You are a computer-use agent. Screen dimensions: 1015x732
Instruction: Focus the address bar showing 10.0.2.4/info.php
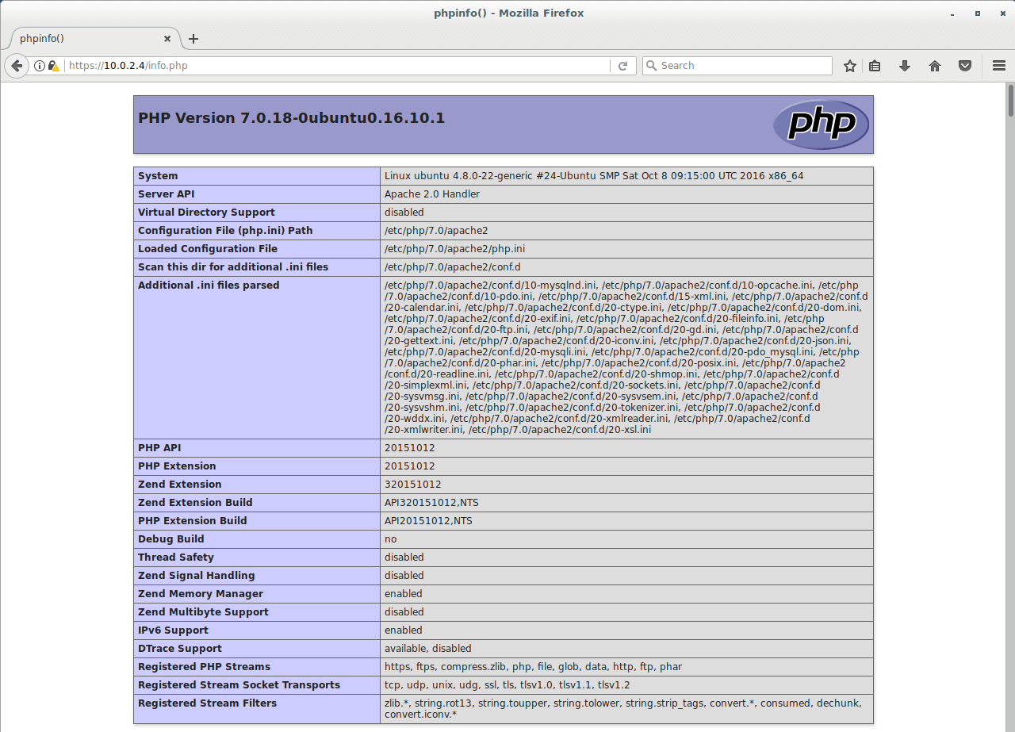333,66
